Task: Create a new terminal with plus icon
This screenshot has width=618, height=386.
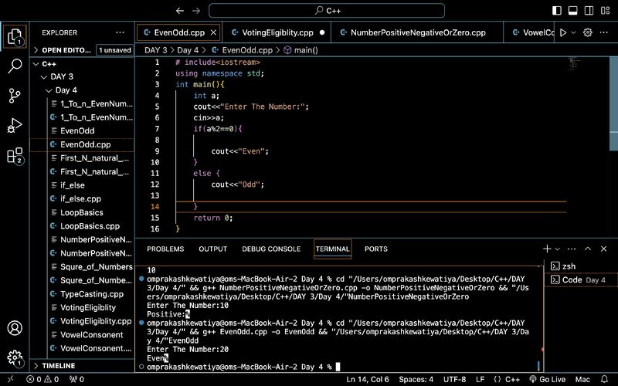Action: tap(547, 249)
